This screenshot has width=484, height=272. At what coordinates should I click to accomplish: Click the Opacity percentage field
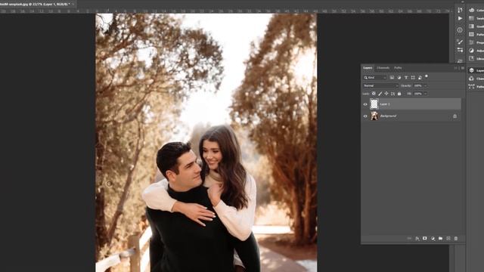(418, 85)
